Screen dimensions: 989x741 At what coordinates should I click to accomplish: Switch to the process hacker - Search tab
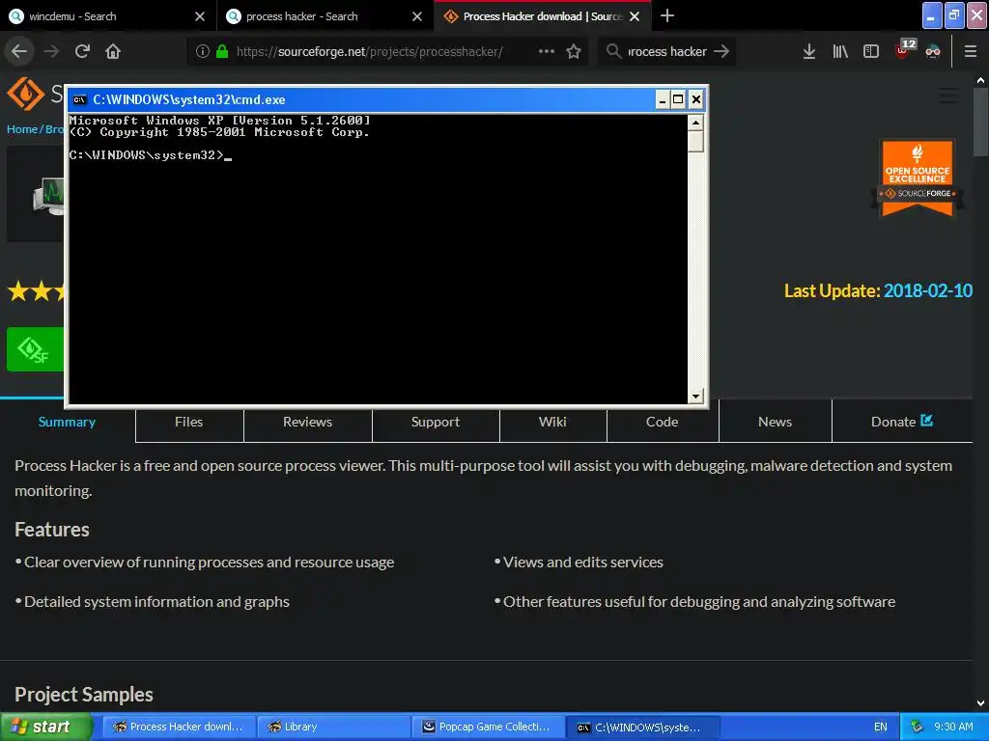click(x=325, y=15)
